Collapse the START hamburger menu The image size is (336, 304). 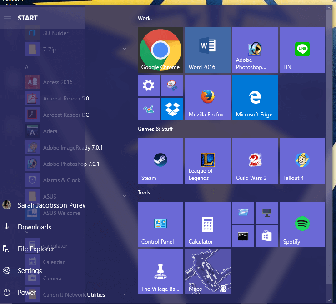[x=7, y=18]
